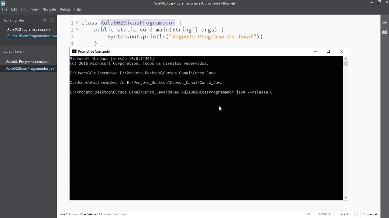Open the Debug menu

pos(65,9)
